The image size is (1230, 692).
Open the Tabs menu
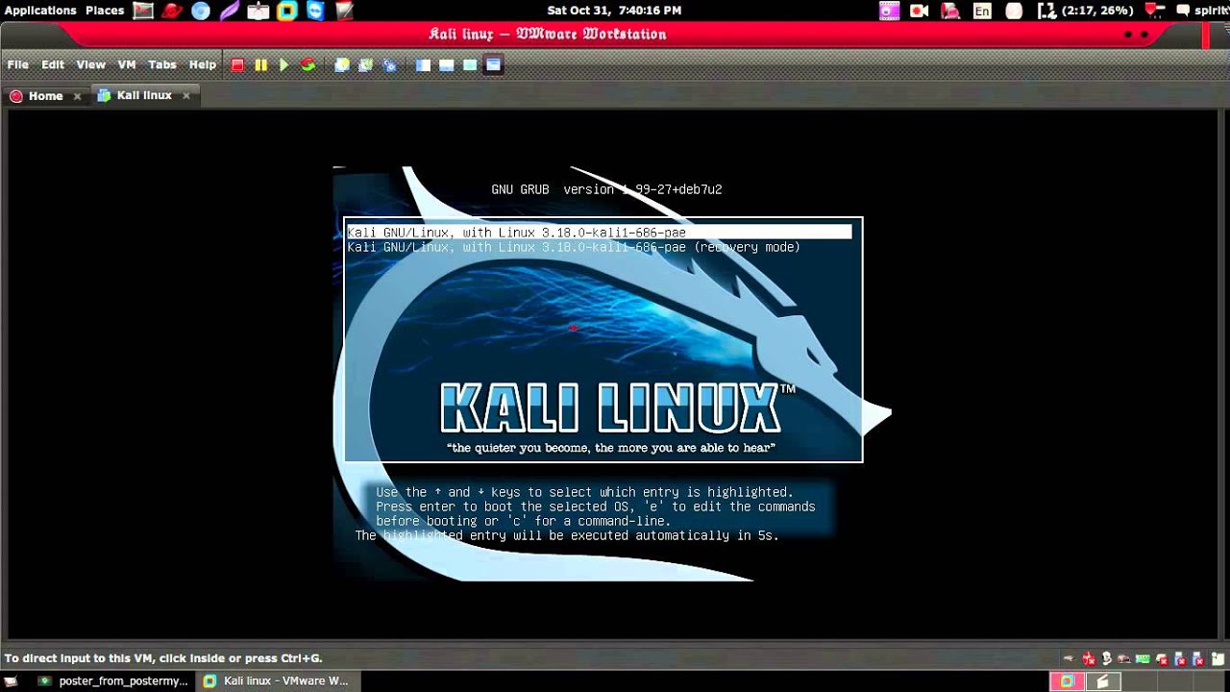162,64
